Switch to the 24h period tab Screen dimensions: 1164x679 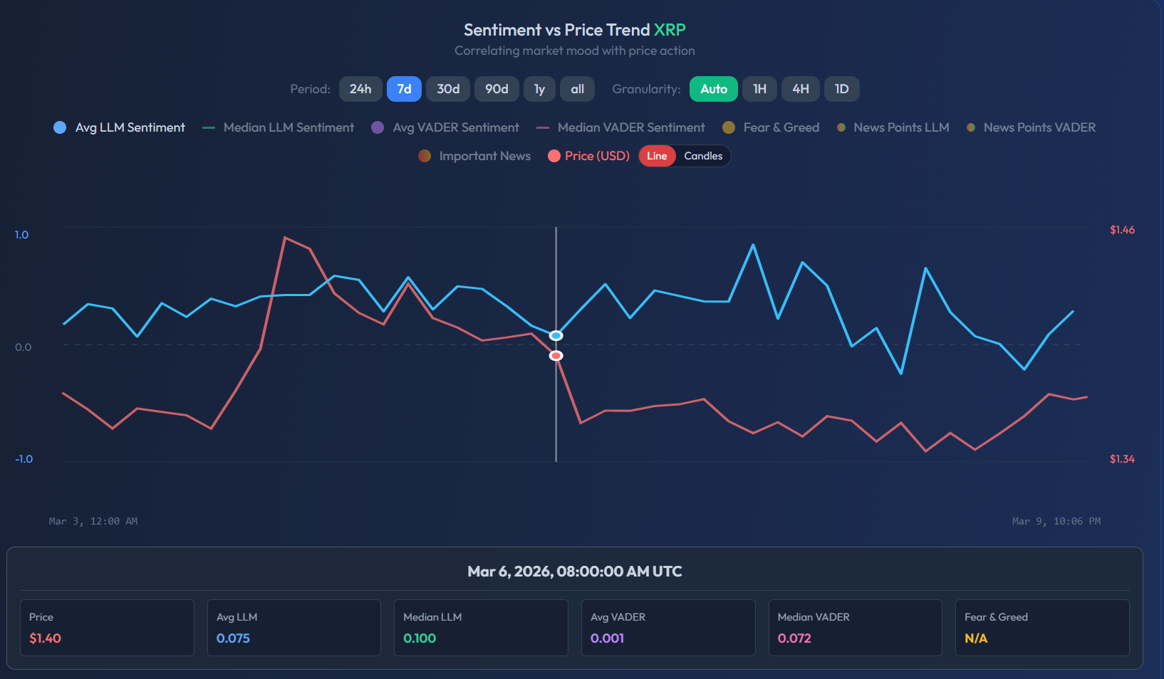pyautogui.click(x=360, y=89)
